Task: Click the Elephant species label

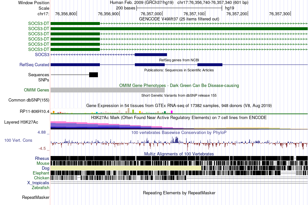Action: [x=41, y=173]
